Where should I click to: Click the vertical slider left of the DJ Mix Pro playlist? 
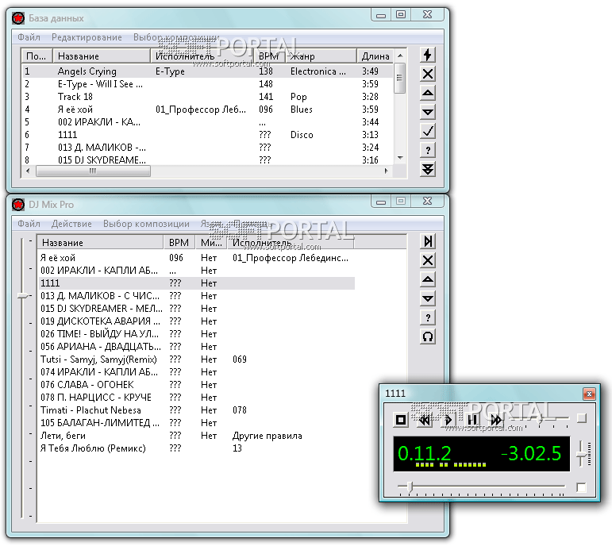point(23,378)
